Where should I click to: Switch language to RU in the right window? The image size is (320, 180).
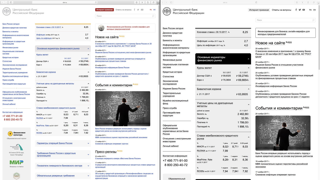pyautogui.click(x=310, y=10)
